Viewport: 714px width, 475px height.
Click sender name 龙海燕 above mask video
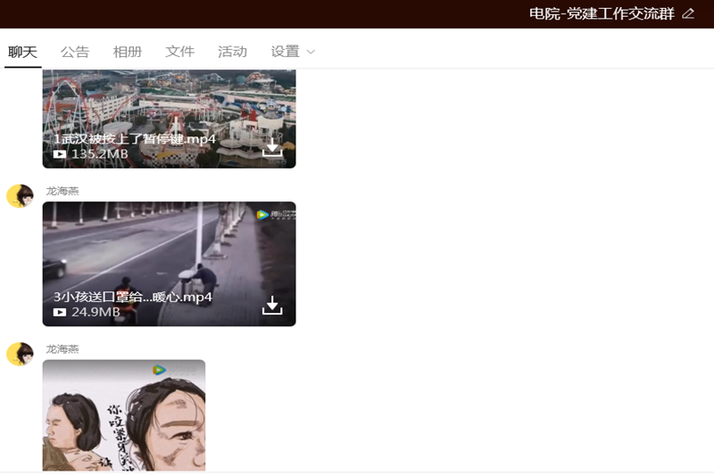click(62, 191)
